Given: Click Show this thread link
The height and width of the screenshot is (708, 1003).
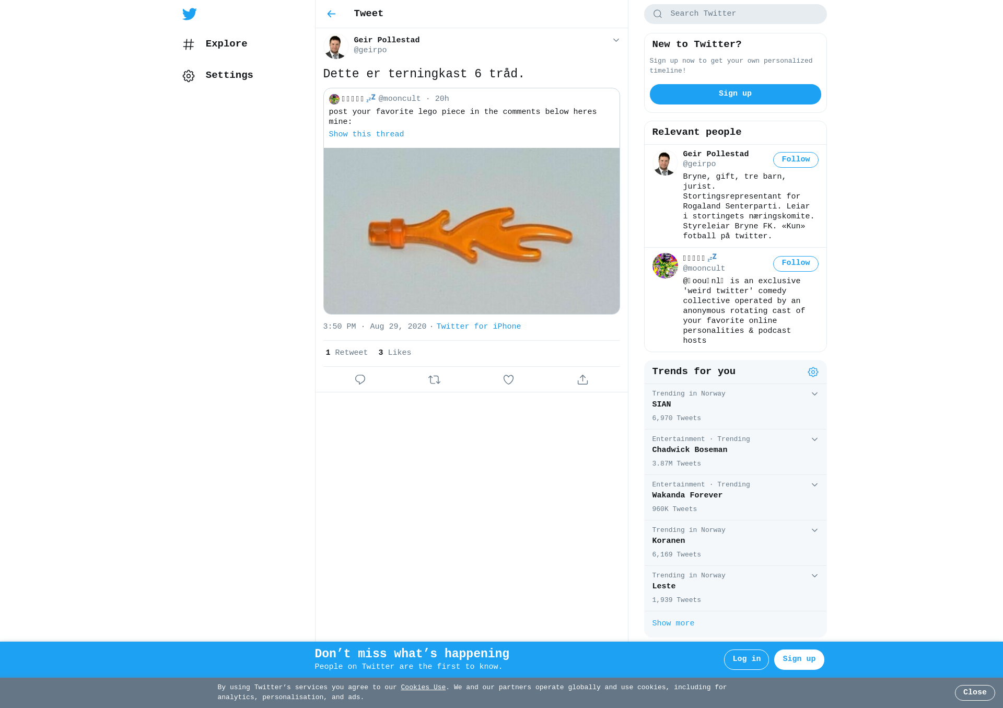Looking at the screenshot, I should 366,134.
